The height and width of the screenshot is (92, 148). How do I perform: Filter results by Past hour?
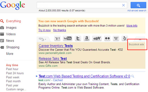click(12, 69)
